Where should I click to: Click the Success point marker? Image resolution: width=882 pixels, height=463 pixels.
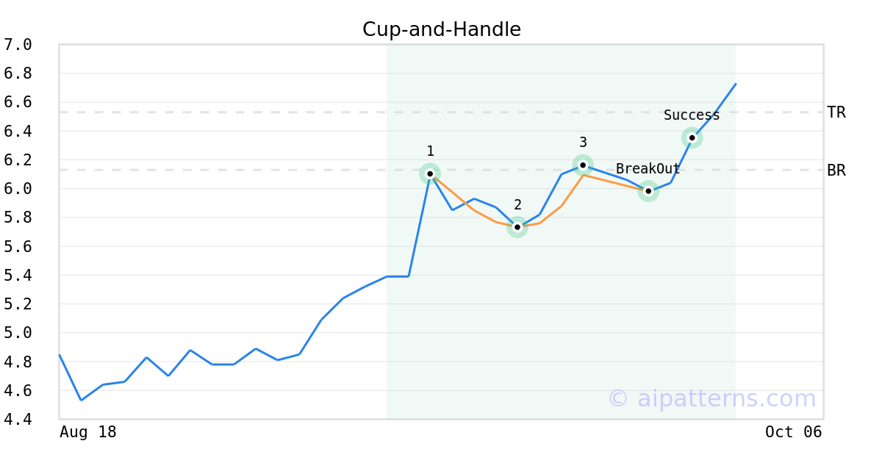tap(692, 137)
